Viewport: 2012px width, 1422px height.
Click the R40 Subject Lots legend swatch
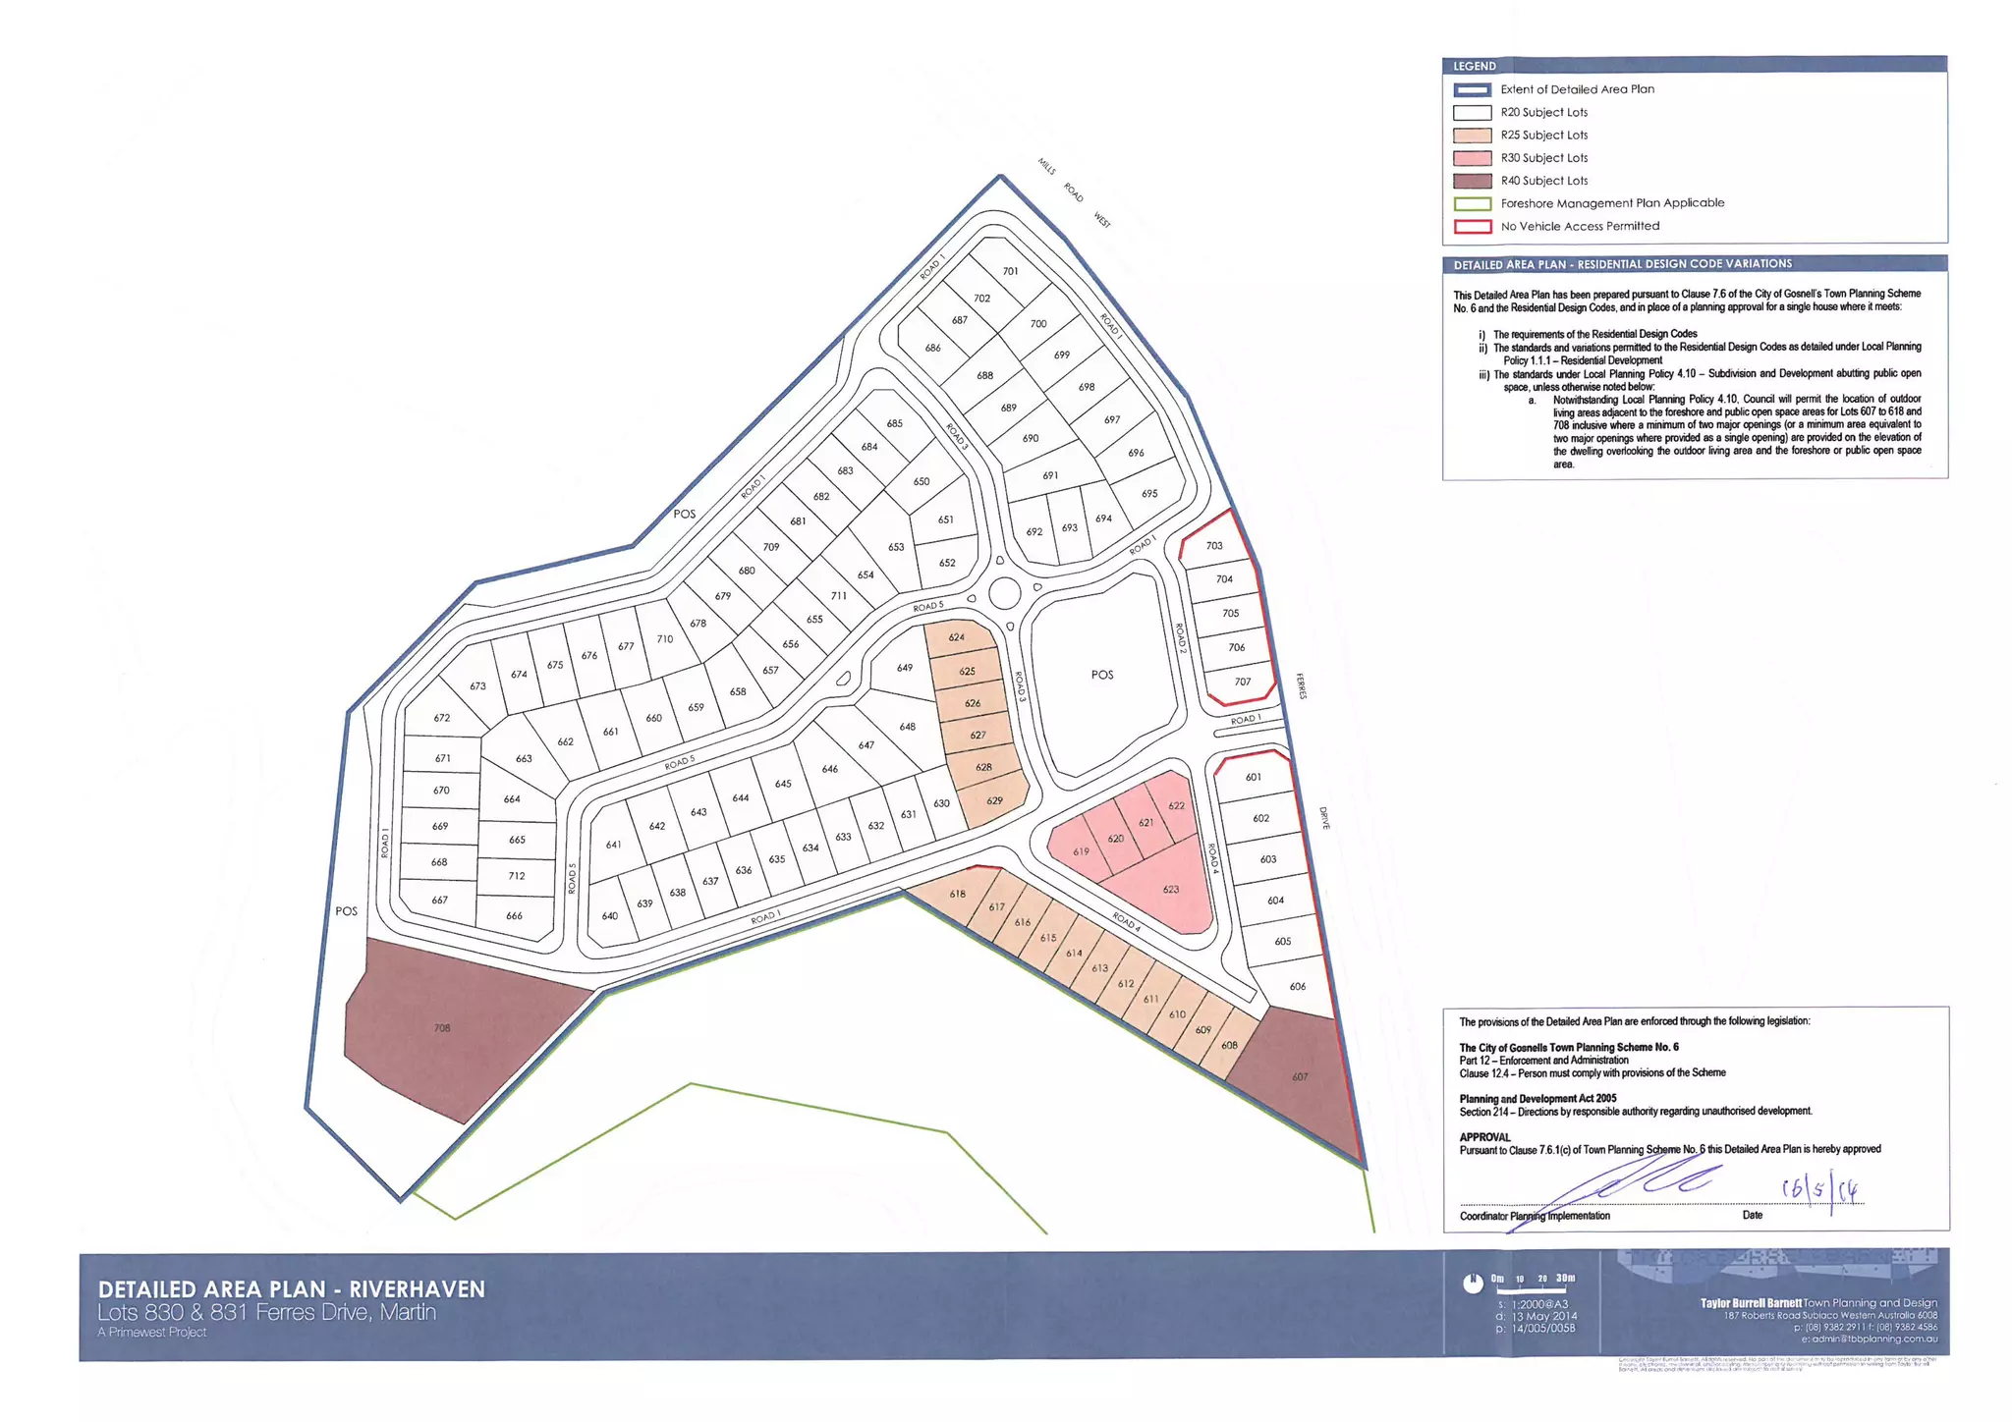point(1472,181)
